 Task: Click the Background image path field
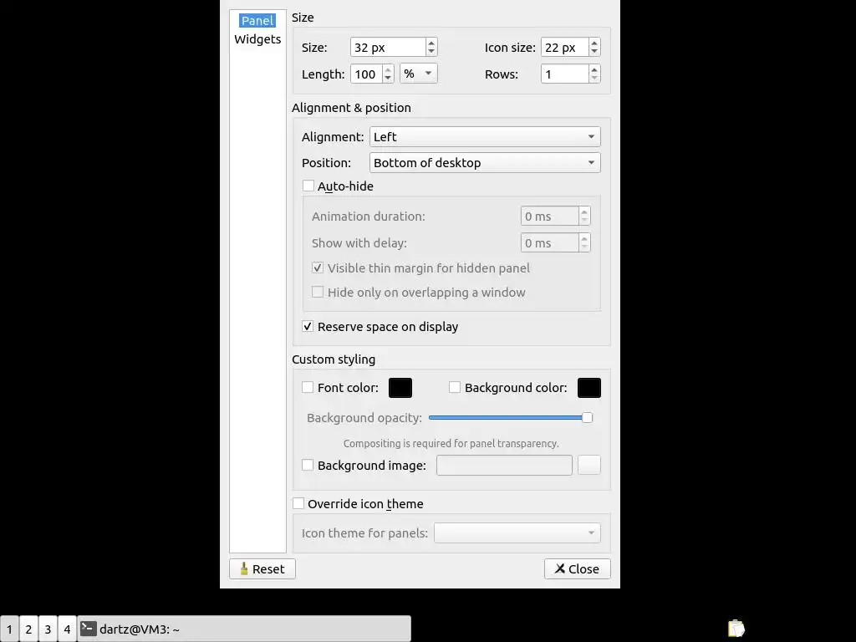point(504,465)
